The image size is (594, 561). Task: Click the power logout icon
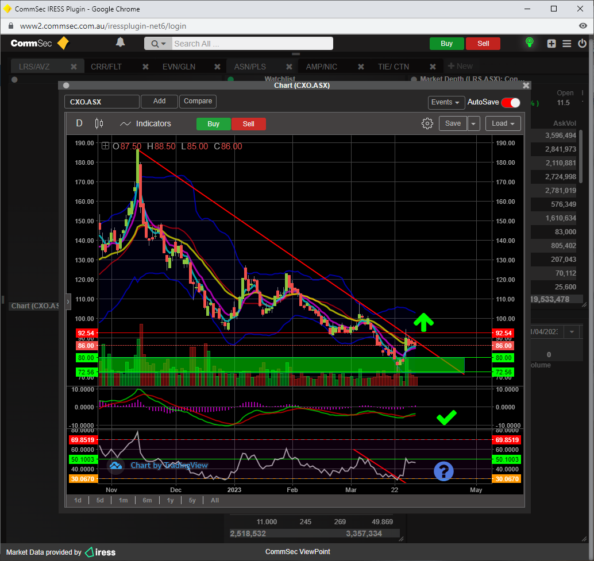click(x=582, y=44)
